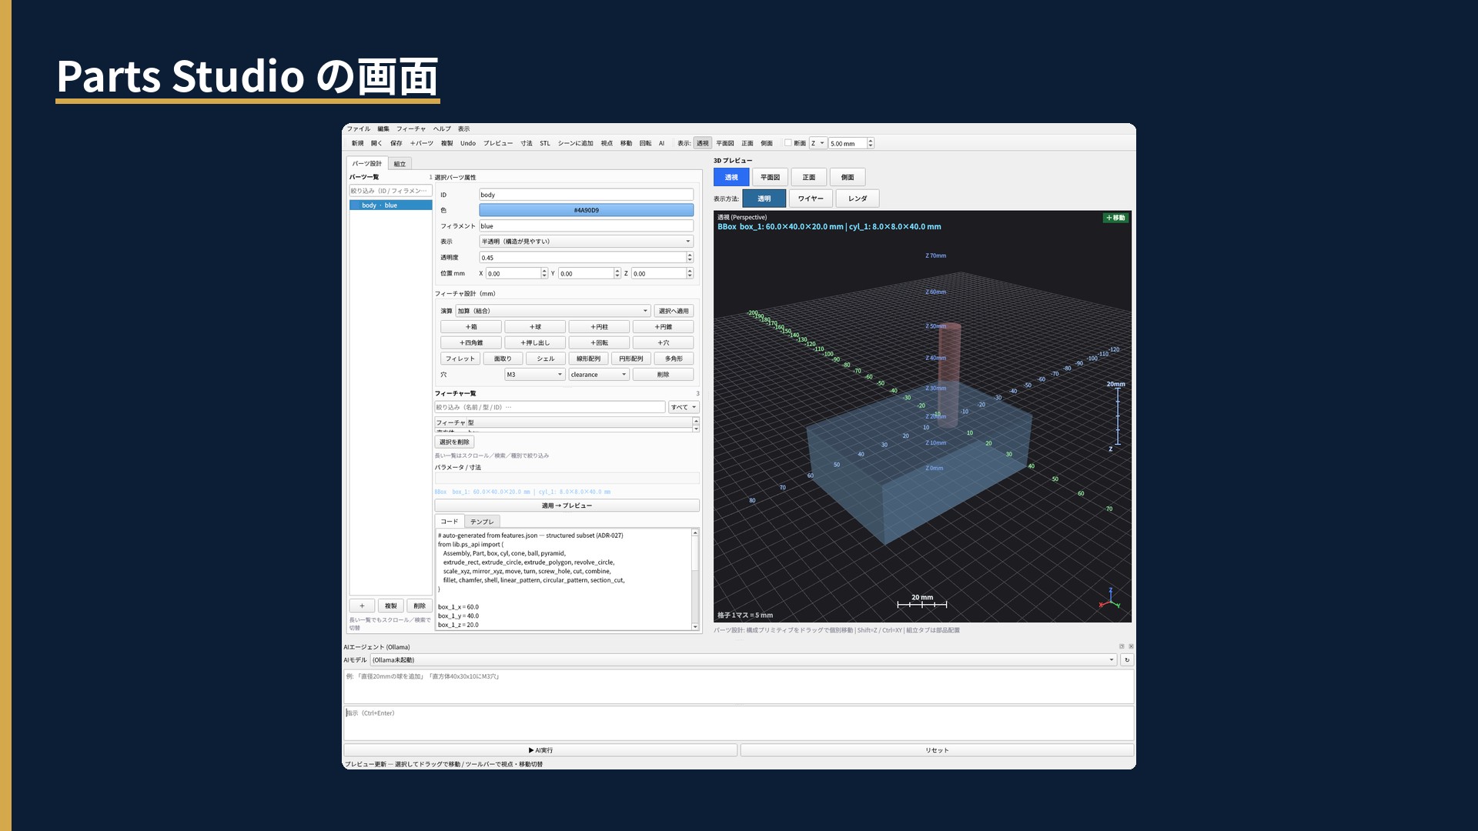Image resolution: width=1478 pixels, height=831 pixels.
Task: Click code editor scrollbar down arrow
Action: click(695, 626)
